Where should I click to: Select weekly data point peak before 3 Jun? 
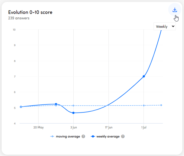tap(56, 104)
